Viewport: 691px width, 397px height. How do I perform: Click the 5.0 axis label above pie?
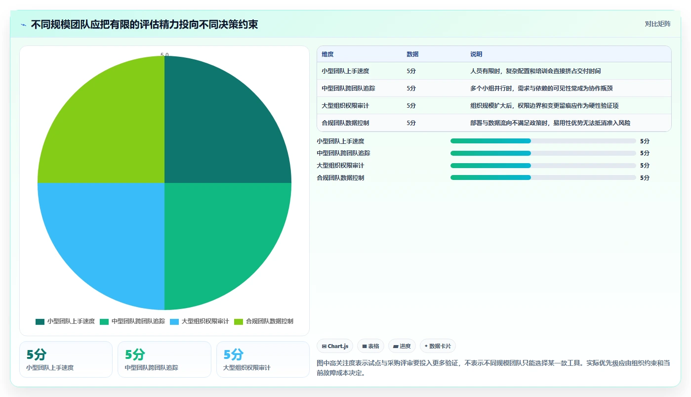point(164,55)
